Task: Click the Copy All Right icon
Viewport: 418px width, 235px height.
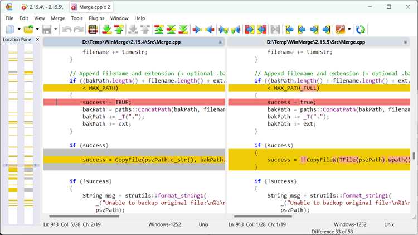Action: [250, 30]
